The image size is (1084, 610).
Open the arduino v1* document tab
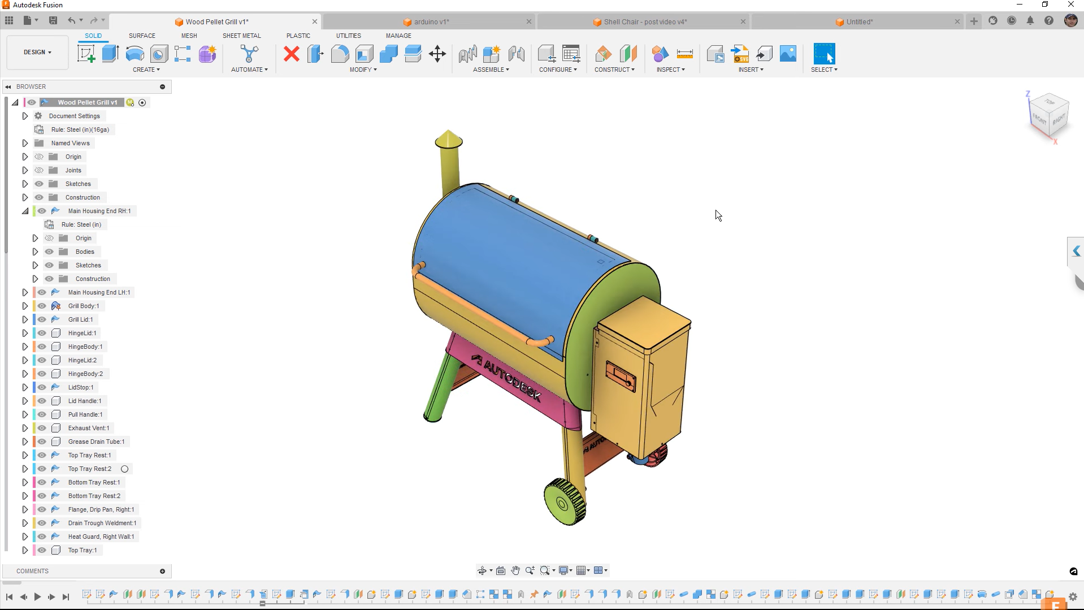tap(430, 22)
